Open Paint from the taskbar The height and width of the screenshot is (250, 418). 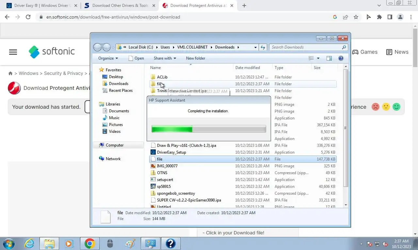pyautogui.click(x=130, y=243)
